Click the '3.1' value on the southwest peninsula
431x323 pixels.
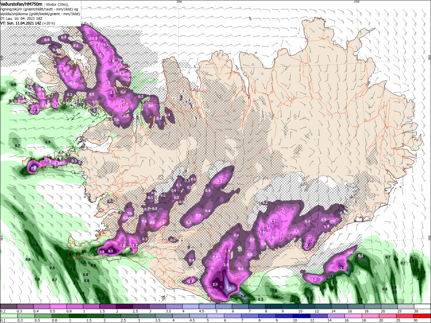tap(110, 251)
